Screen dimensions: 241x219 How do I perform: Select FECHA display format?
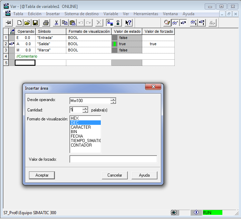pos(85,136)
